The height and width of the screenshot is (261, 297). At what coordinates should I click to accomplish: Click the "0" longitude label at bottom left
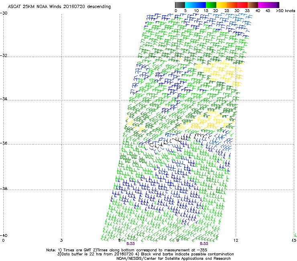pyautogui.click(x=3, y=240)
